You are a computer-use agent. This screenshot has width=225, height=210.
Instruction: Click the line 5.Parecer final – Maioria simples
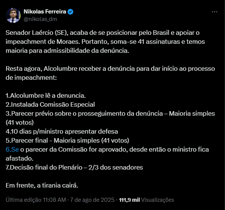tap(67, 140)
